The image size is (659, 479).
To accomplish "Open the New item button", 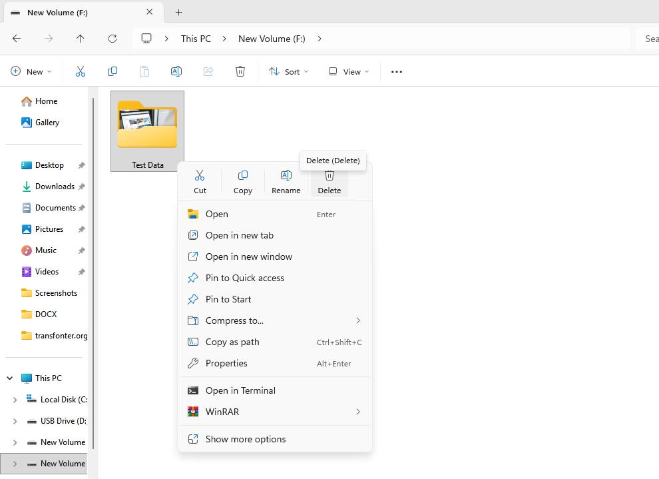I will coord(31,71).
